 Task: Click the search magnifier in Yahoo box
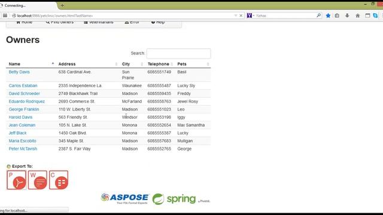[318, 16]
